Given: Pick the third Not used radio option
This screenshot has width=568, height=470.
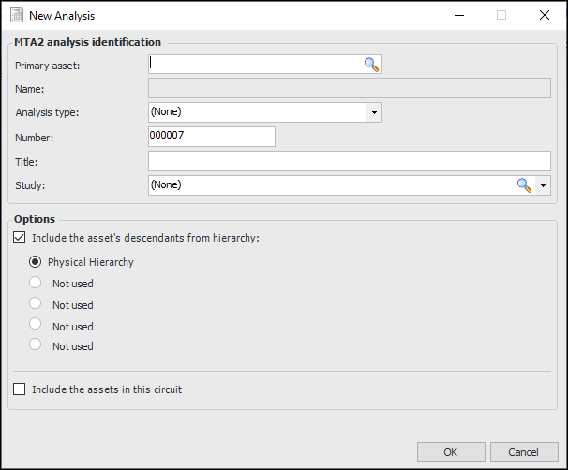Looking at the screenshot, I should [x=36, y=324].
